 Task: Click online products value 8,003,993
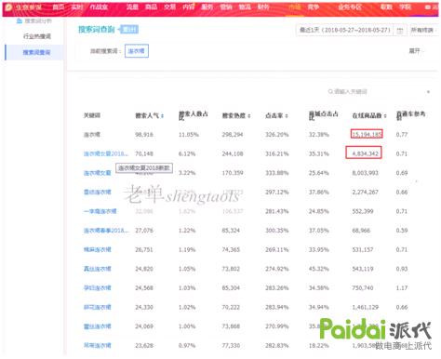[x=365, y=173]
